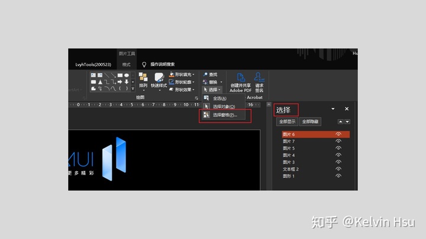Click 创建并共享 Adobe PDF button
426x239 pixels.
pyautogui.click(x=240, y=83)
